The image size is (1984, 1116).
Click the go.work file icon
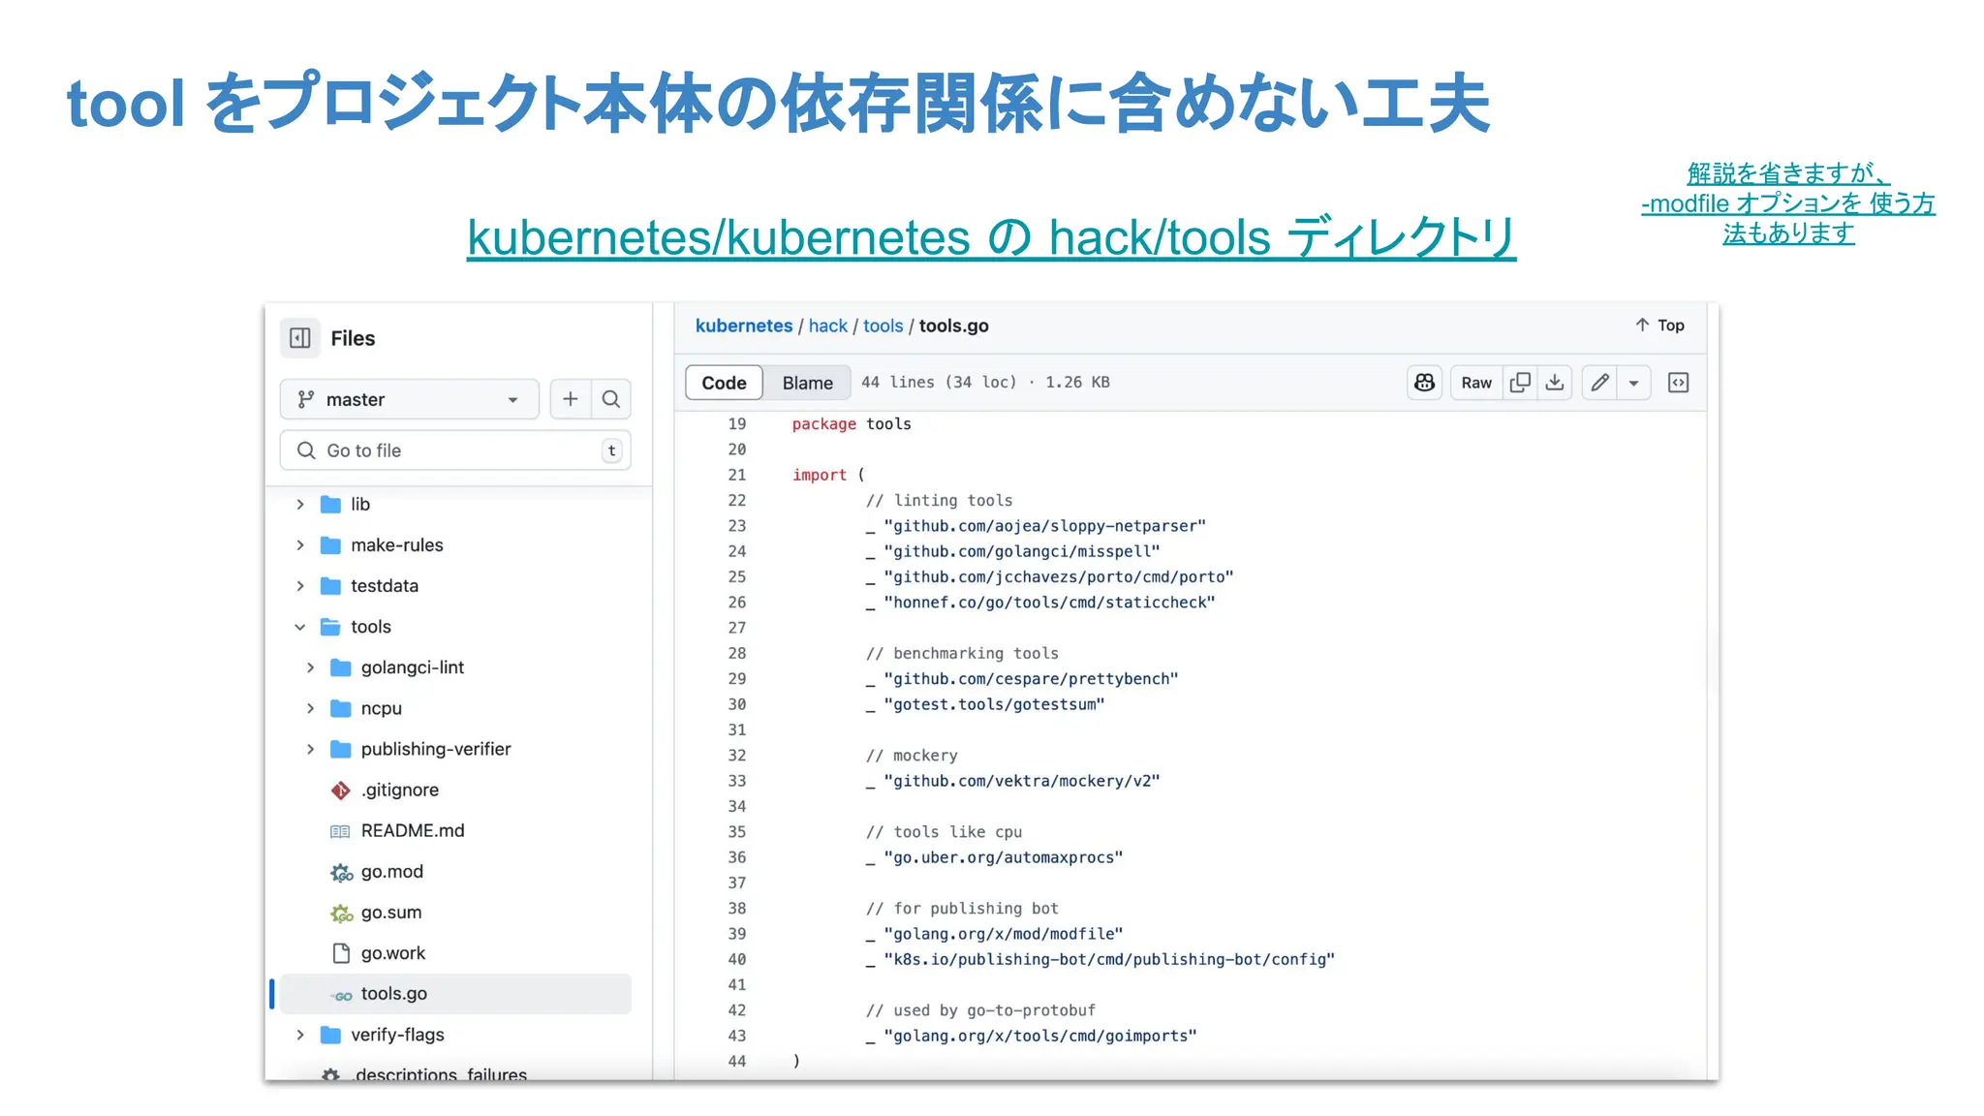coord(341,953)
